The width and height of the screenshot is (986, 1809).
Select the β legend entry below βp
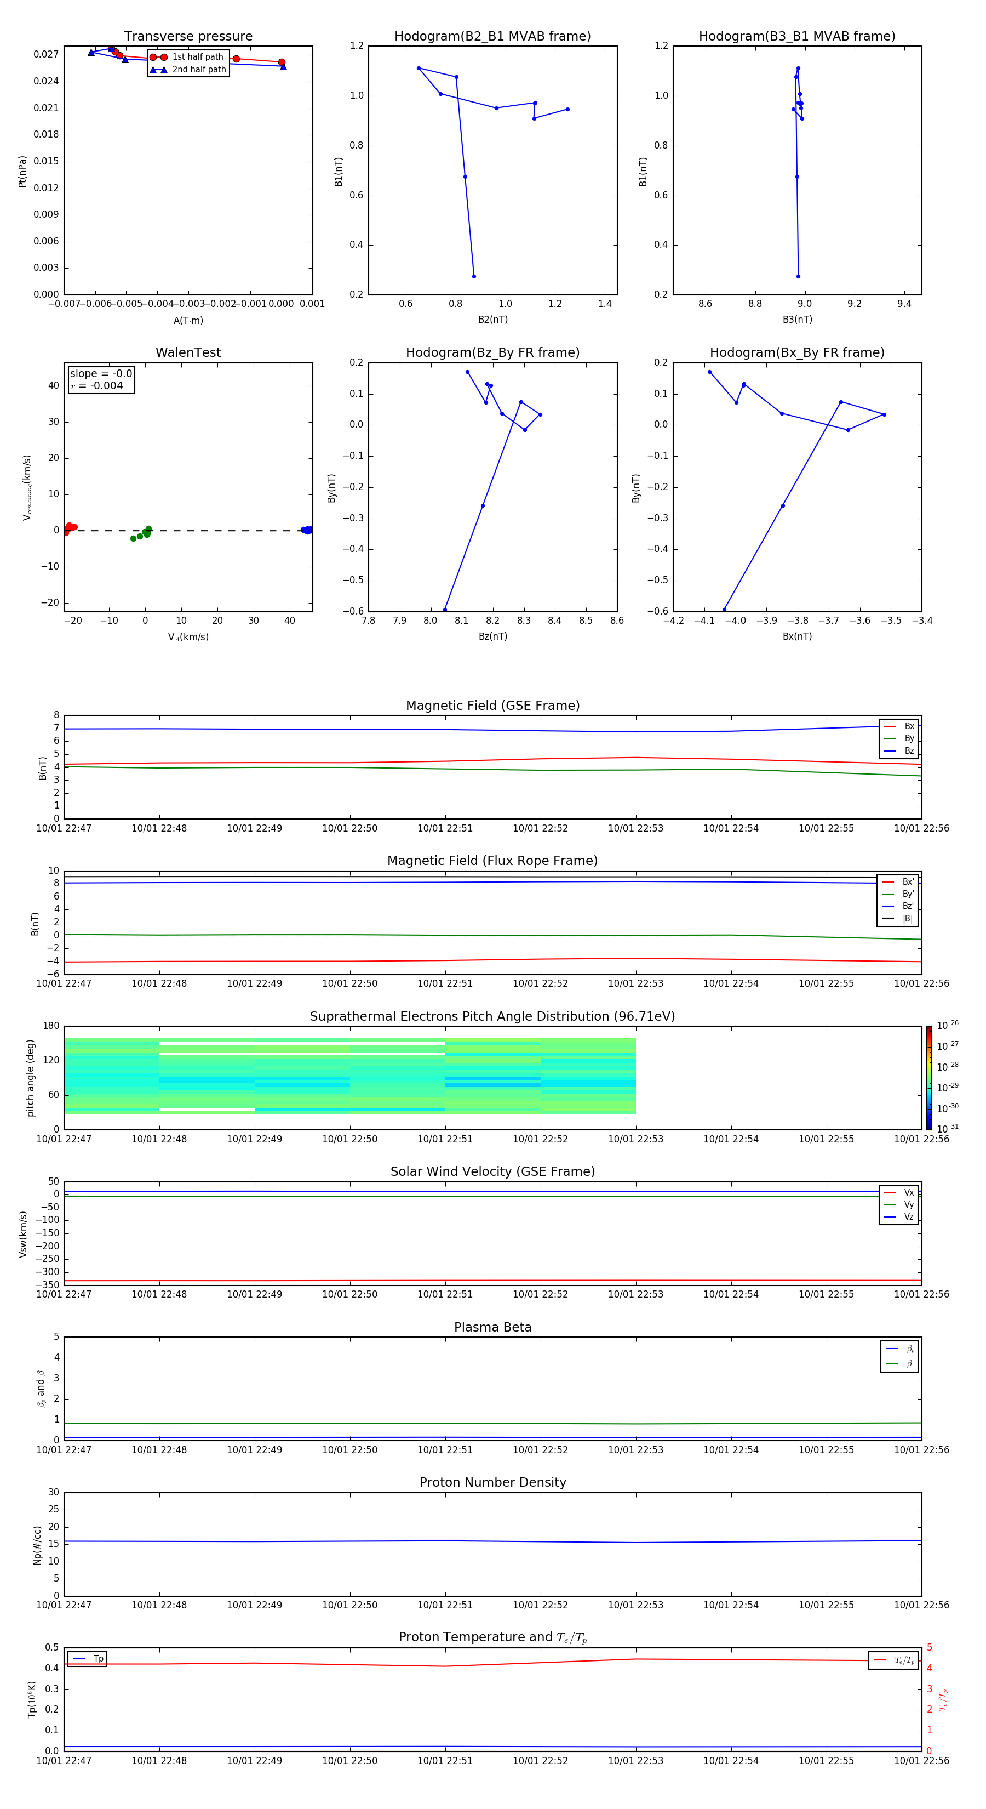899,1363
